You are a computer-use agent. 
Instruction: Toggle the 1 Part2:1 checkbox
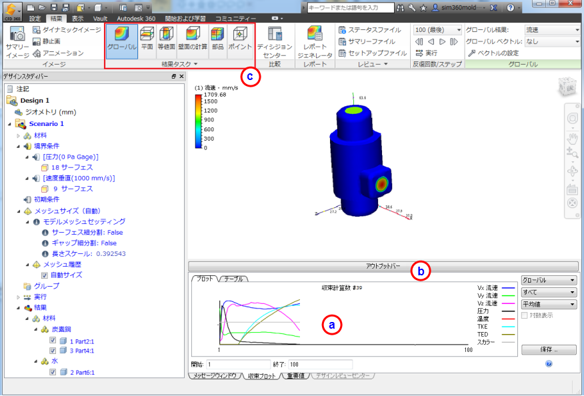tap(53, 340)
